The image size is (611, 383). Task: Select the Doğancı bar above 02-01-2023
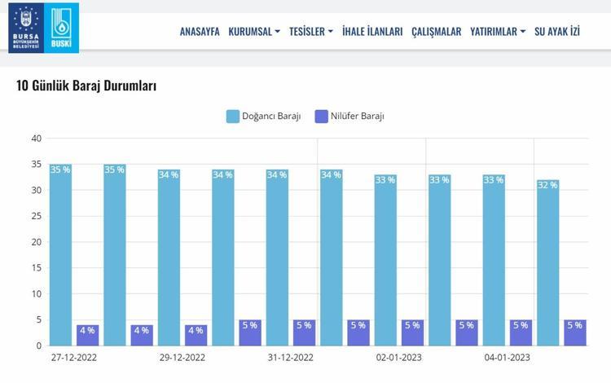[x=385, y=260]
